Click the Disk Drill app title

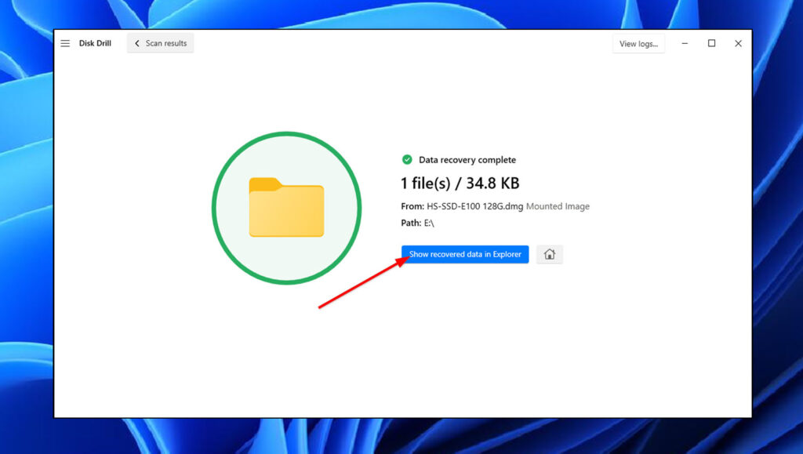coord(95,43)
